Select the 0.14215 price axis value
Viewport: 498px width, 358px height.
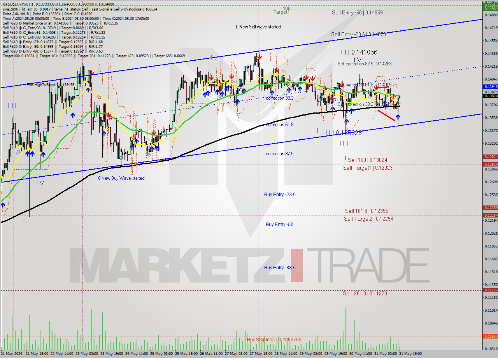coord(491,66)
